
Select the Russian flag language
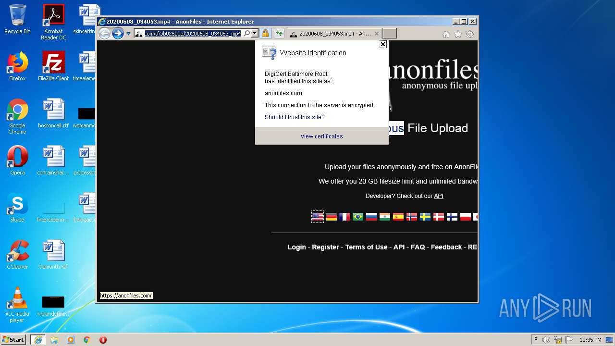[371, 217]
